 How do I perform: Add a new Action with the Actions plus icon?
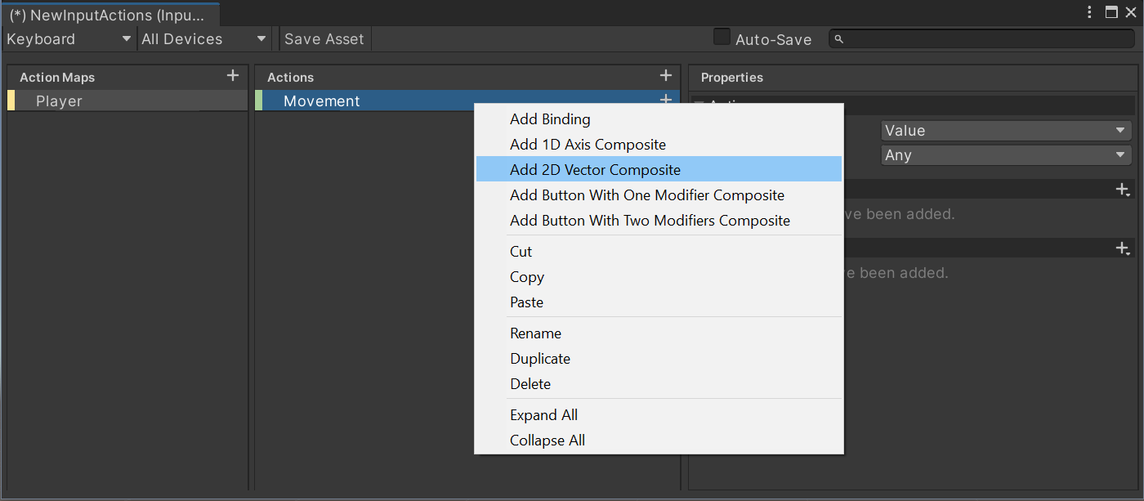(666, 75)
